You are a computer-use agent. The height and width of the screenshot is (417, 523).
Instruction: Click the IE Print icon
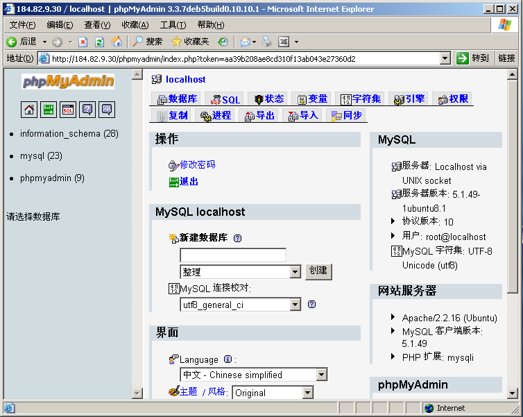coord(267,42)
